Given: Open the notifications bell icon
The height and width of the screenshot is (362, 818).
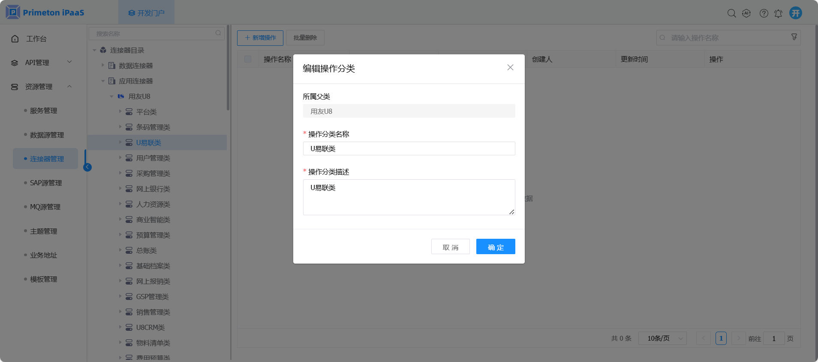Looking at the screenshot, I should (778, 13).
